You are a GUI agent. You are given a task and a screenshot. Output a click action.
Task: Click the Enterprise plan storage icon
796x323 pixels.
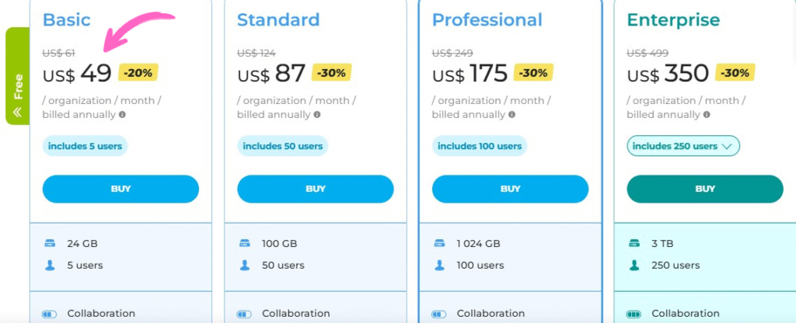(x=634, y=243)
